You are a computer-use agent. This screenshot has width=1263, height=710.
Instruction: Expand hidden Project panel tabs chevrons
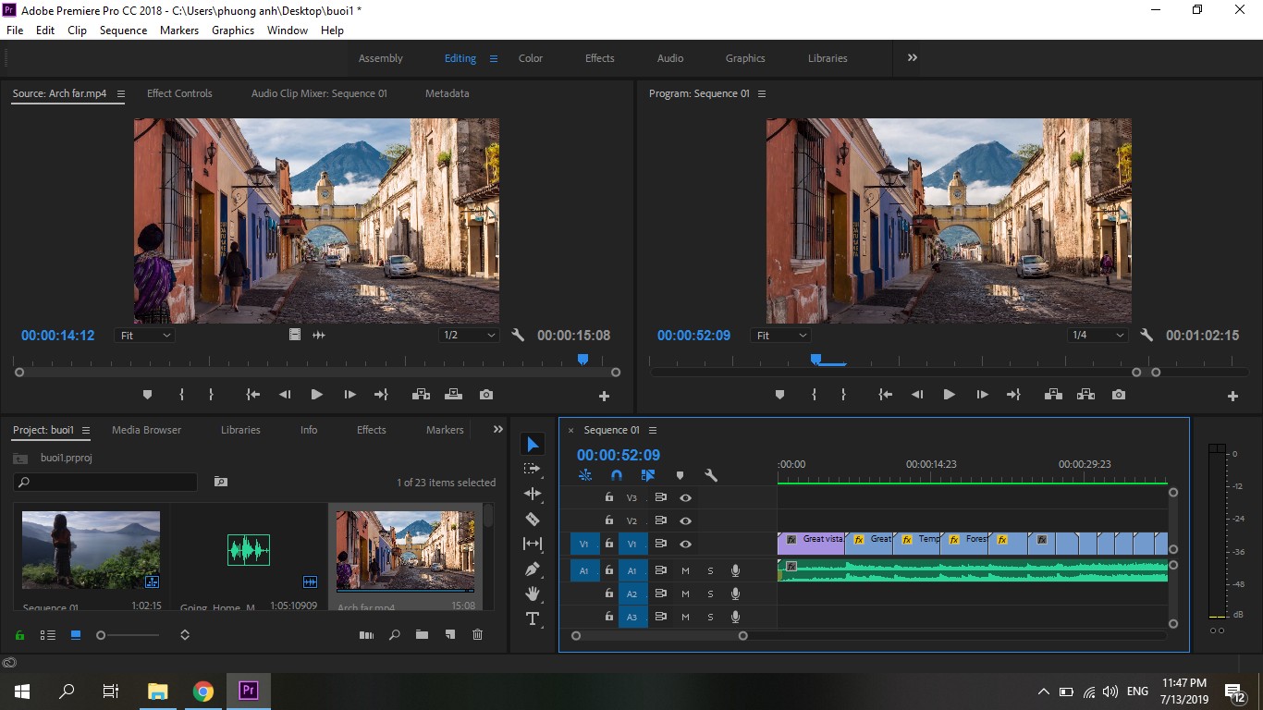point(498,429)
